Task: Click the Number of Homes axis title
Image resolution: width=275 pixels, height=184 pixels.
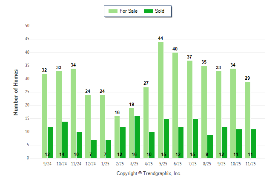Action: click(x=16, y=92)
